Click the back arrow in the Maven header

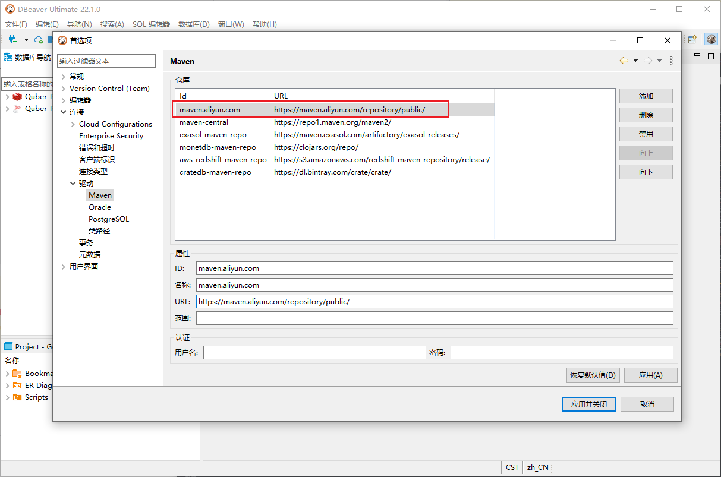[x=624, y=61]
